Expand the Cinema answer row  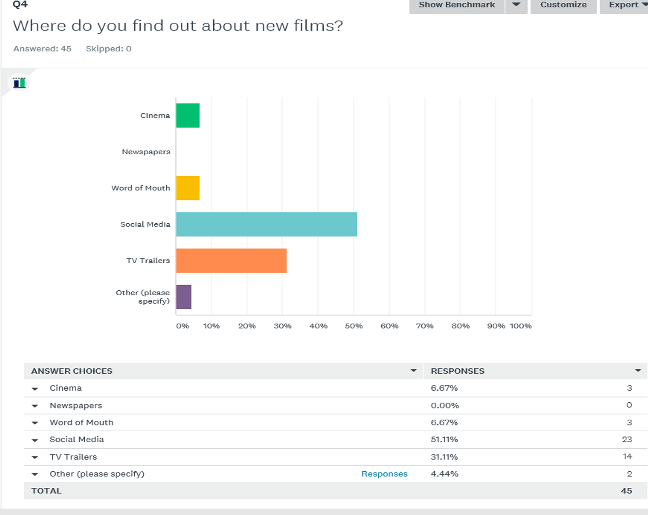35,388
